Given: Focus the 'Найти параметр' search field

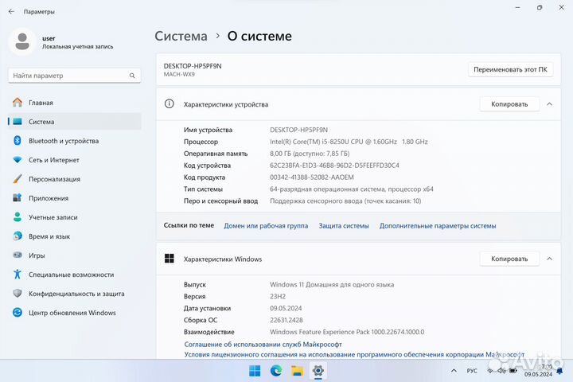Looking at the screenshot, I should pyautogui.click(x=74, y=76).
